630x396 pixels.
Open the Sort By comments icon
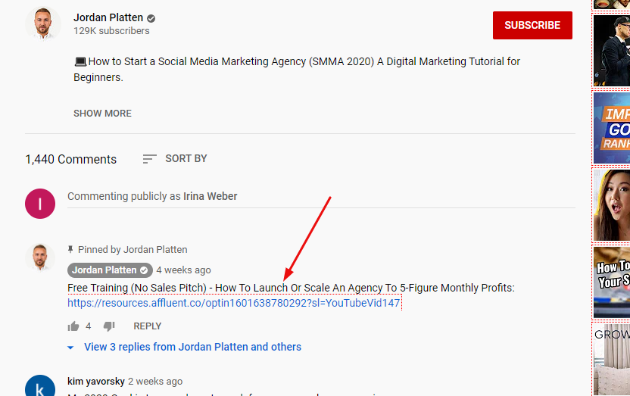(149, 159)
